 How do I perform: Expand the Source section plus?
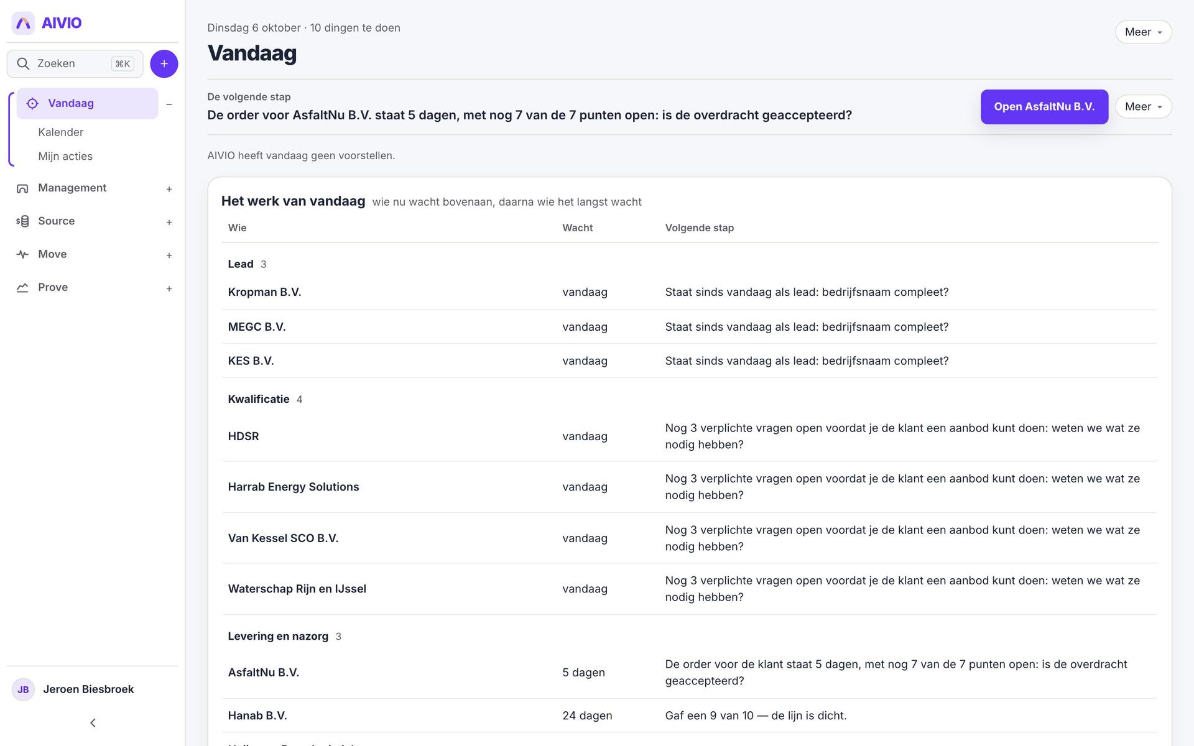(169, 222)
